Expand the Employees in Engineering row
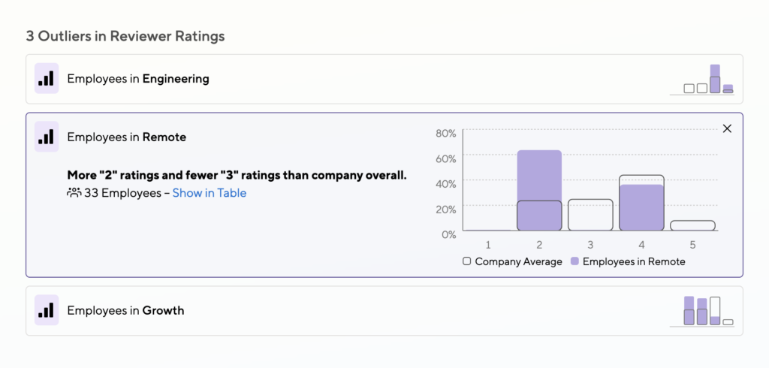 [x=384, y=79]
